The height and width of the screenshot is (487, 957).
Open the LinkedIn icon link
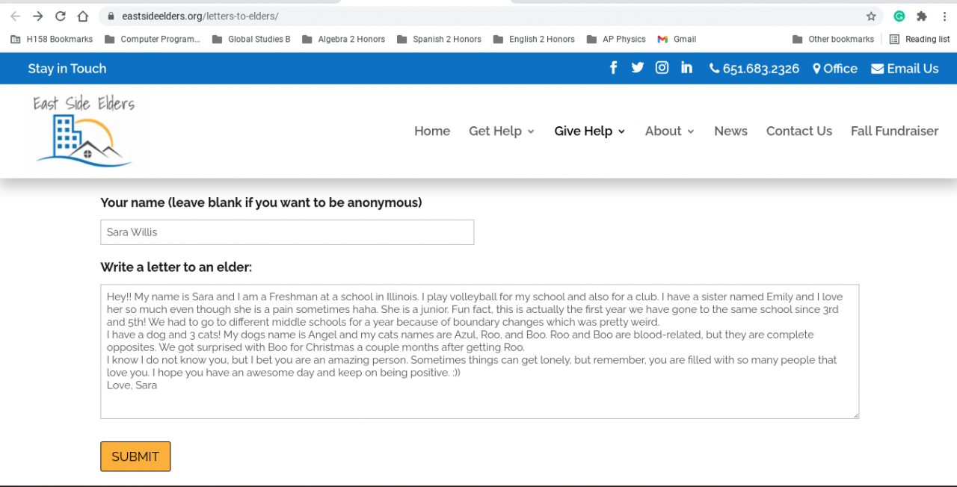point(686,68)
